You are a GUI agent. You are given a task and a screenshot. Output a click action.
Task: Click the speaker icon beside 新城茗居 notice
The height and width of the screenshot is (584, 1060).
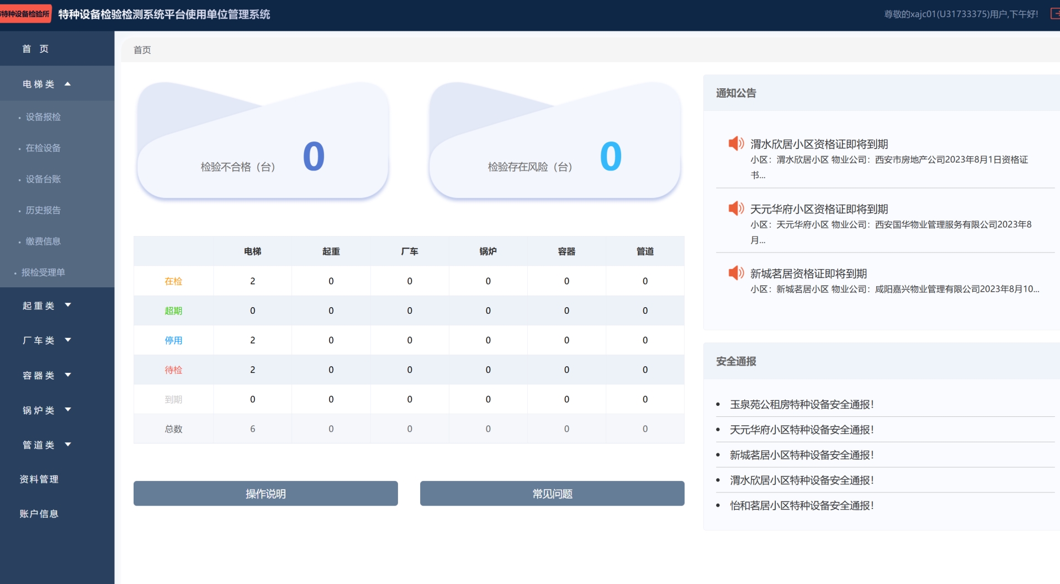[736, 273]
